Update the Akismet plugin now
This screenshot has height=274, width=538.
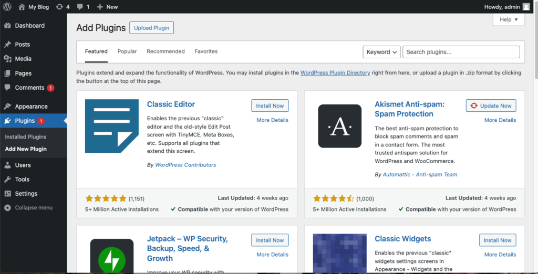pyautogui.click(x=491, y=106)
